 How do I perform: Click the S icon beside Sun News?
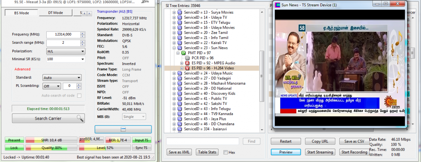180,48
